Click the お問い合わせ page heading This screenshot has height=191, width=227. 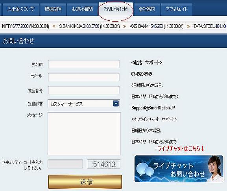point(18,41)
